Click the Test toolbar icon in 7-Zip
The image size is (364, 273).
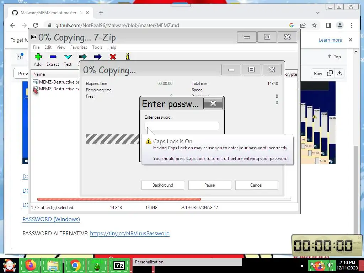click(x=68, y=60)
